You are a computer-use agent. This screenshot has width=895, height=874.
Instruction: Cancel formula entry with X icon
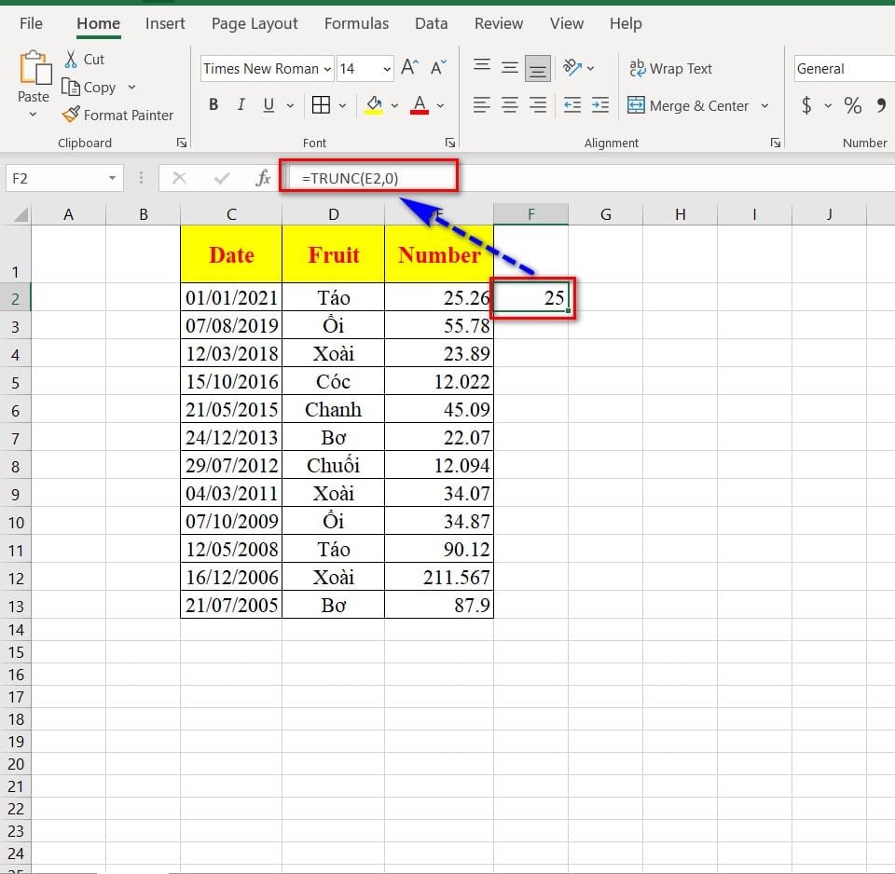click(179, 179)
